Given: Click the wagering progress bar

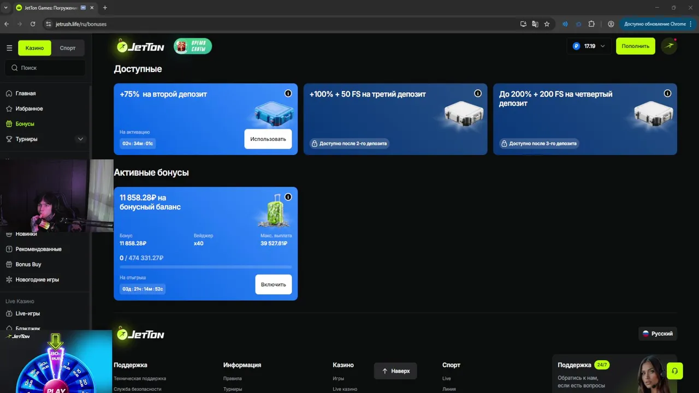Looking at the screenshot, I should tap(206, 267).
